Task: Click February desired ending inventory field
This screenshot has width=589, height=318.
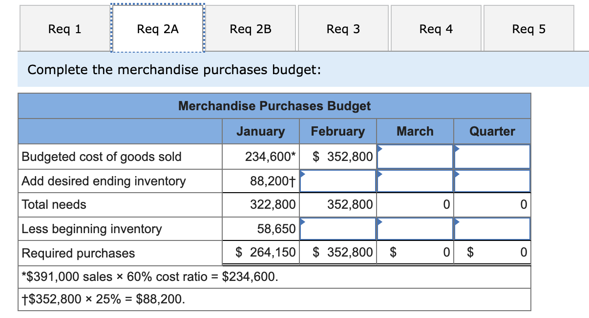Action: tap(337, 181)
